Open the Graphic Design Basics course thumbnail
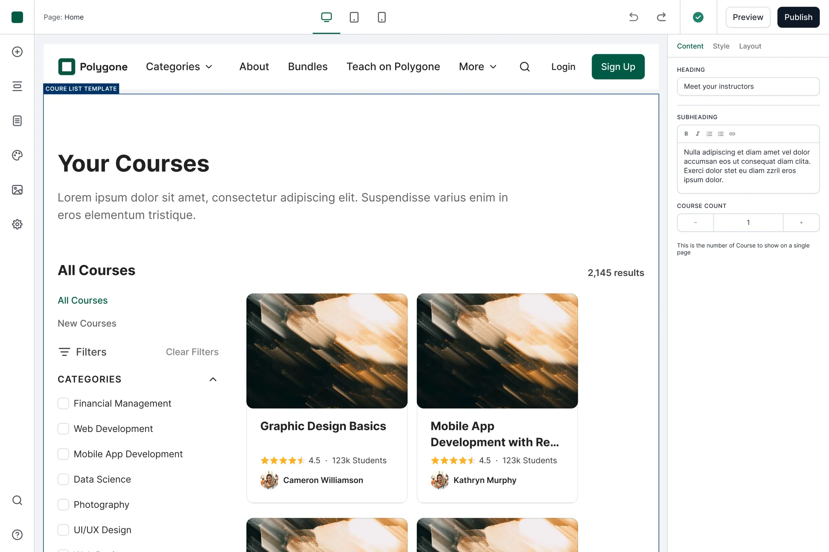The image size is (829, 552). coord(327,351)
